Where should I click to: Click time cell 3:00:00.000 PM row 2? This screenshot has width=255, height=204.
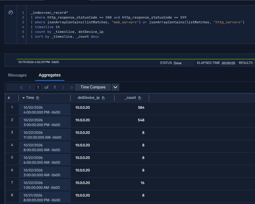45,122
